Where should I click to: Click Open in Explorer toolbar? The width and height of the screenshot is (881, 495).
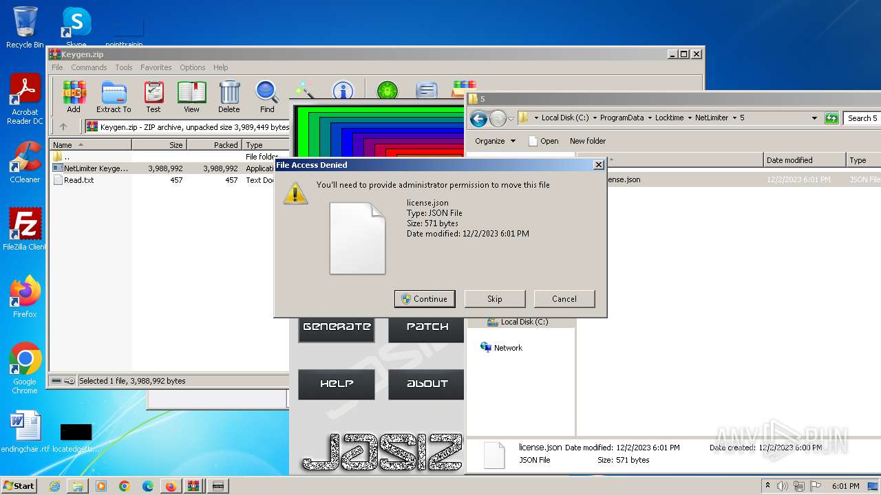543,141
